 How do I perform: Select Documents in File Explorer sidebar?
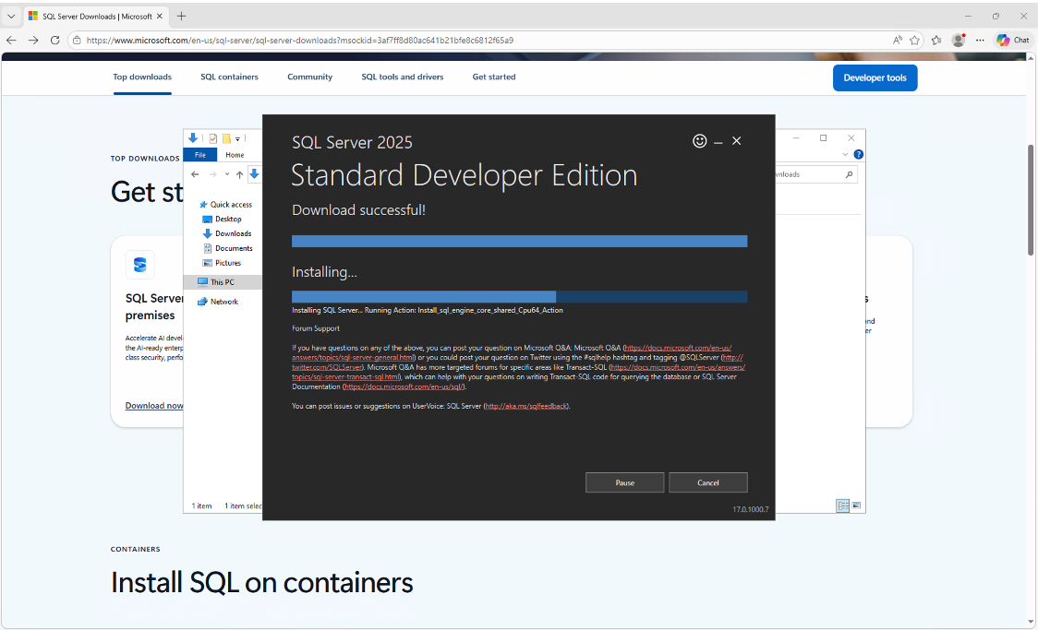(228, 248)
